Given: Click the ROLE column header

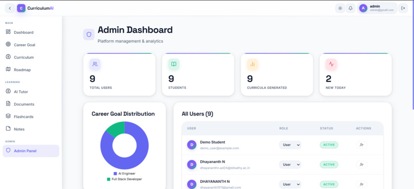Looking at the screenshot, I should (284, 129).
